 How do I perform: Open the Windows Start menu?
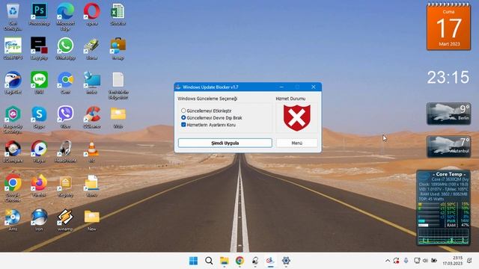[x=193, y=261]
